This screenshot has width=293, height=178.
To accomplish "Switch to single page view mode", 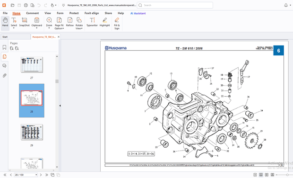I will (255, 175).
